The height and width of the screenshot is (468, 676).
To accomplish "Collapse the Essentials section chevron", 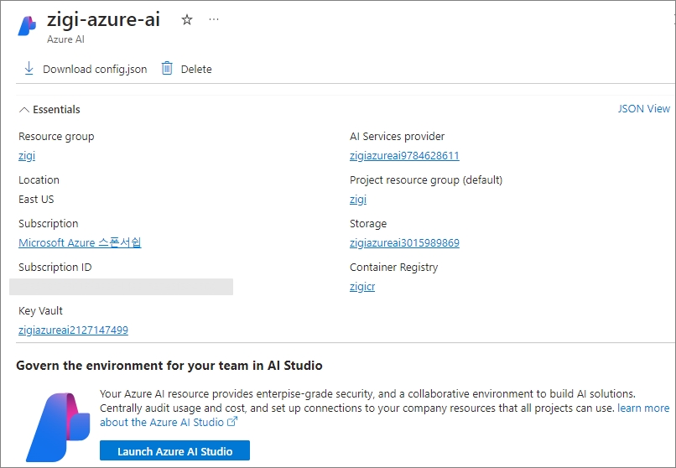I will point(24,110).
